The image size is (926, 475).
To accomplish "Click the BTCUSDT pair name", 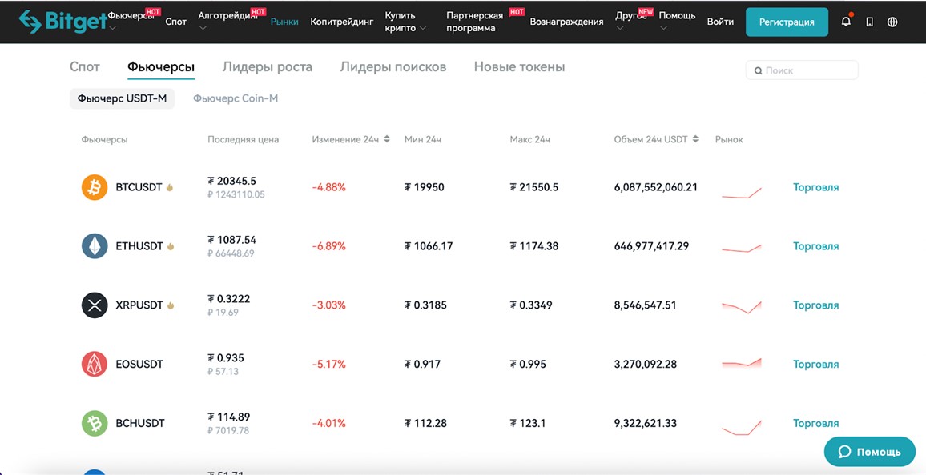I will [x=139, y=187].
